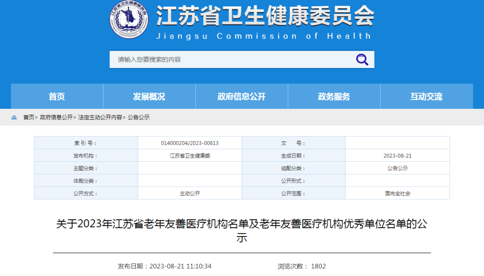The width and height of the screenshot is (484, 276).
Task: Click the 公告公示 link in the breadcrumb
Action: [x=138, y=117]
